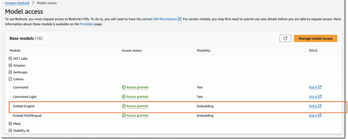This screenshot has width=348, height=139.
Task: Select the Command Light model name
Action: (x=25, y=97)
